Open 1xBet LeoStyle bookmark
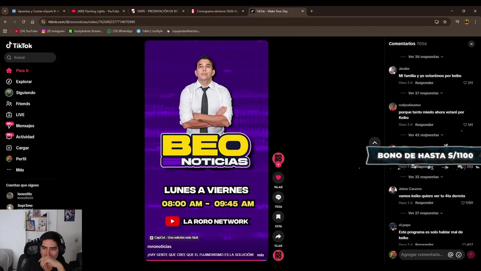Viewport: 481px width, 271px height. tap(150, 31)
